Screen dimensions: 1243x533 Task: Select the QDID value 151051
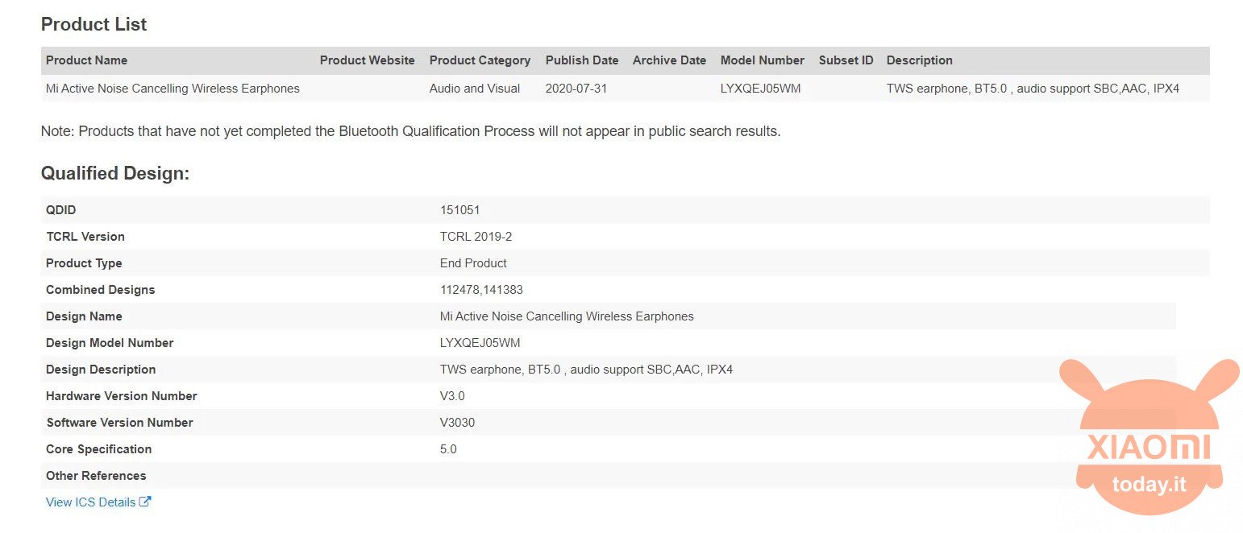coord(460,210)
